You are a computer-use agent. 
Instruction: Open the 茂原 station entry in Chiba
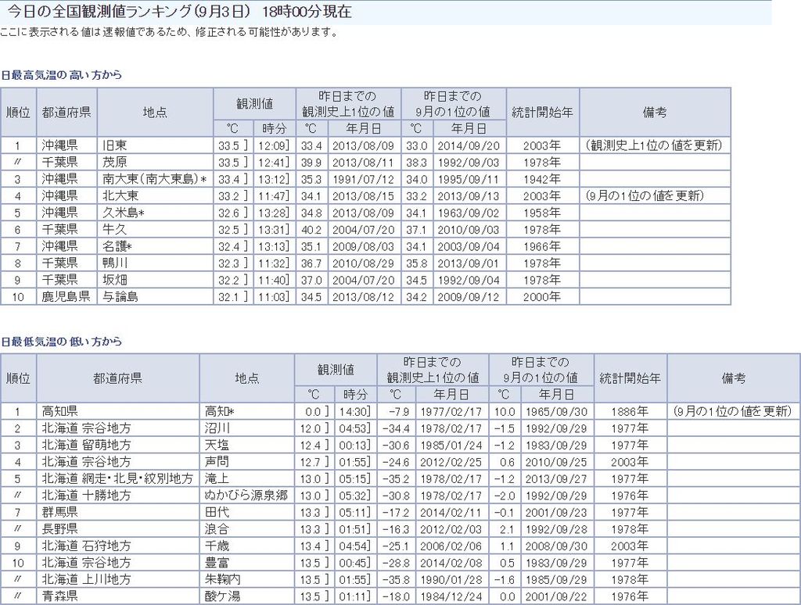click(x=115, y=163)
